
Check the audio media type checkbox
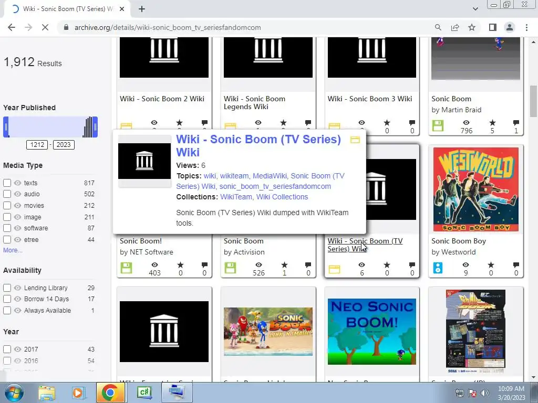[7, 194]
